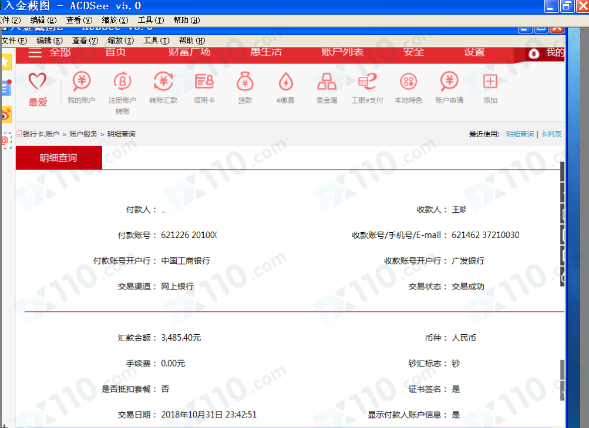
Task: Open 工具(T) menu in outer ACDSee window
Action: click(151, 20)
